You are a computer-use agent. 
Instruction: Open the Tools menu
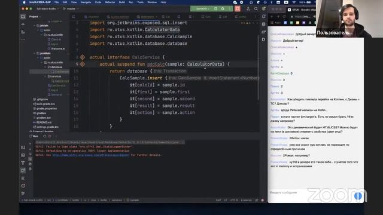point(141,2)
